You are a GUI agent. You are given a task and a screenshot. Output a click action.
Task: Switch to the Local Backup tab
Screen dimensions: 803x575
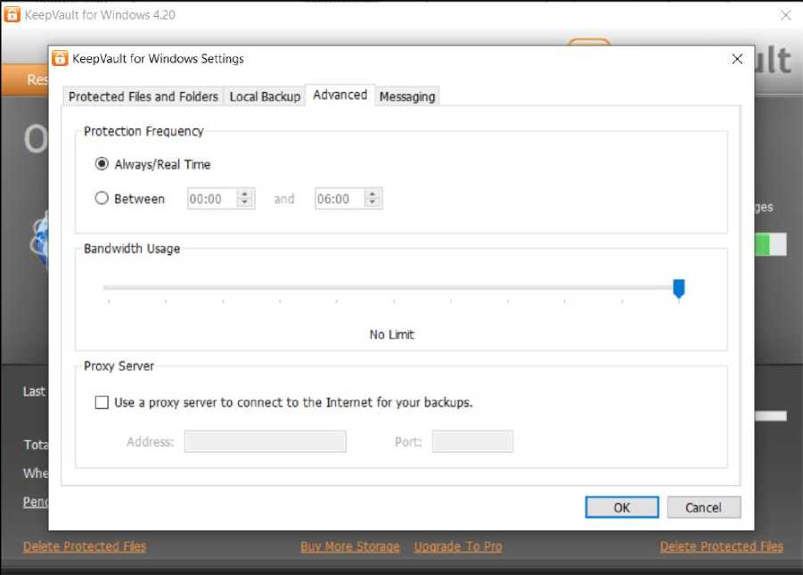[x=265, y=96]
